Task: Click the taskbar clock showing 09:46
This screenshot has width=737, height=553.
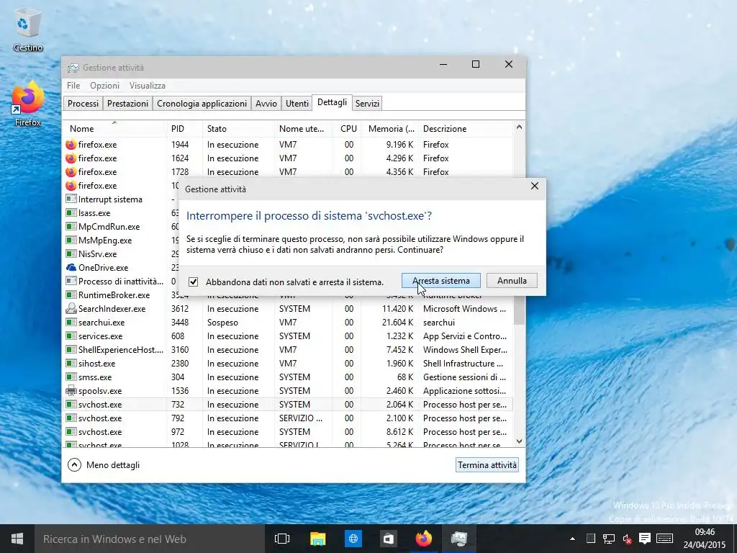Action: tap(704, 539)
